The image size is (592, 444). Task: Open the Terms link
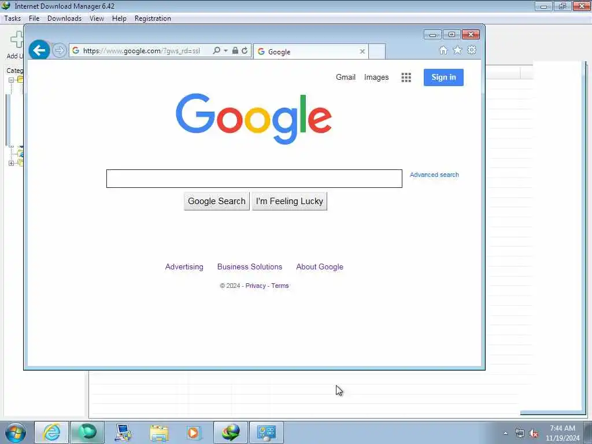point(280,286)
